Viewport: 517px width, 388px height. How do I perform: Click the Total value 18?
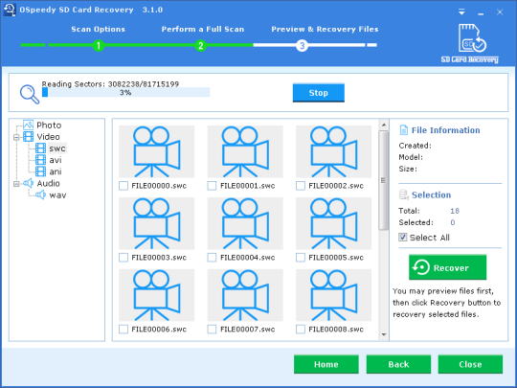(455, 211)
